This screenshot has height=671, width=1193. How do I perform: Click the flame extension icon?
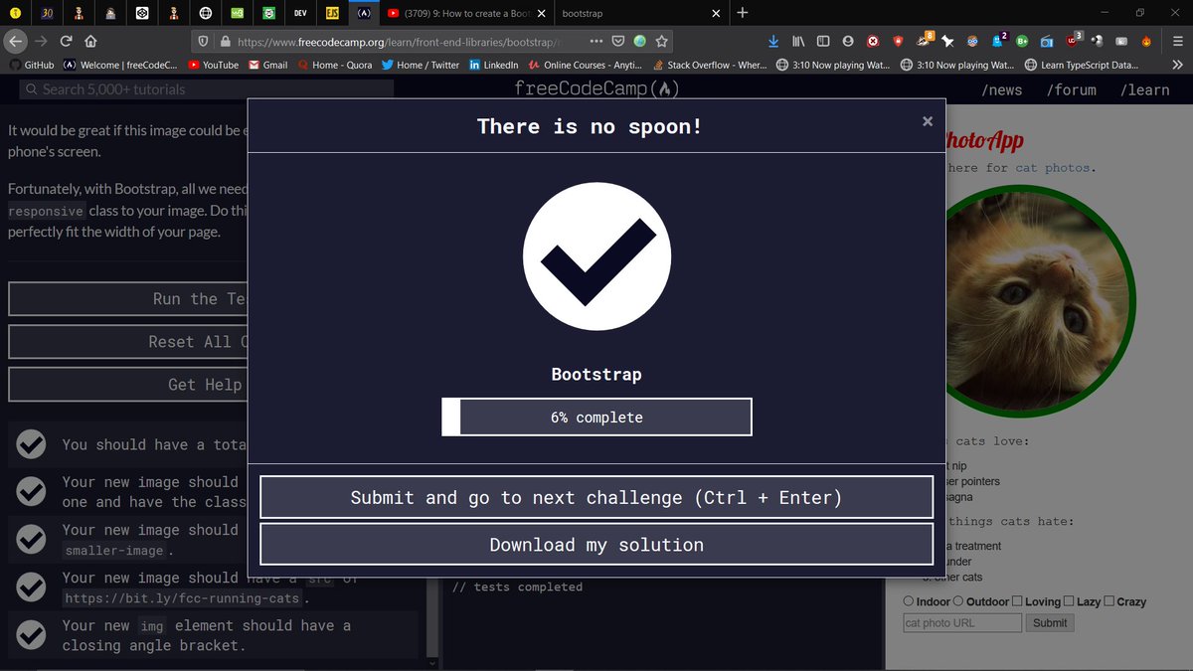pyautogui.click(x=1146, y=42)
